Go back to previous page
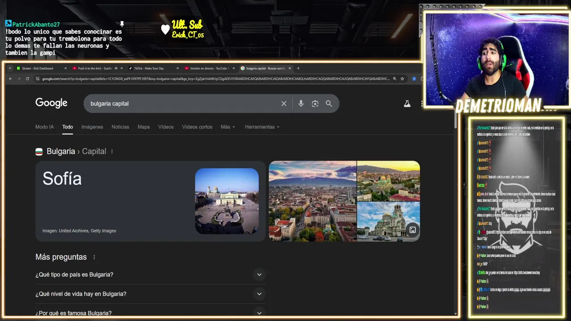 pos(11,78)
